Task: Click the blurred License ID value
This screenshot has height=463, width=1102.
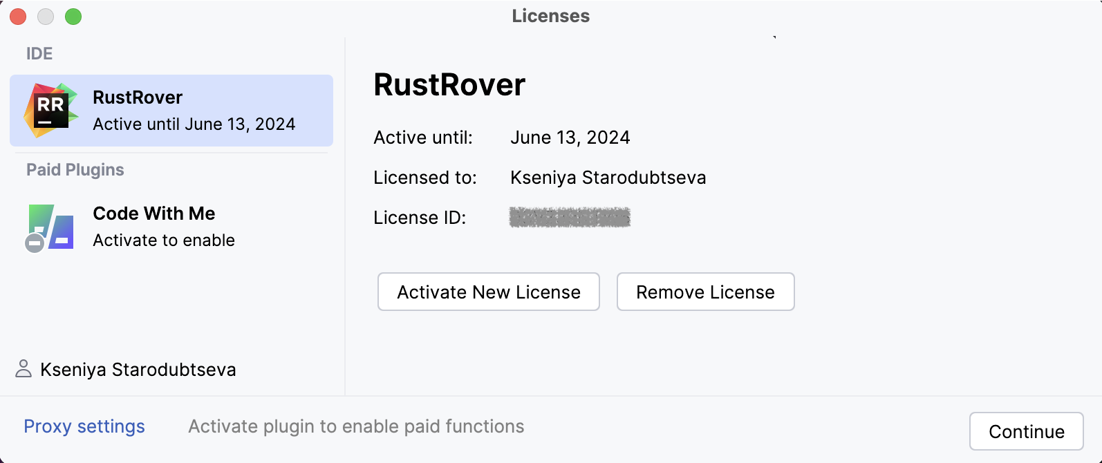Action: click(x=570, y=217)
